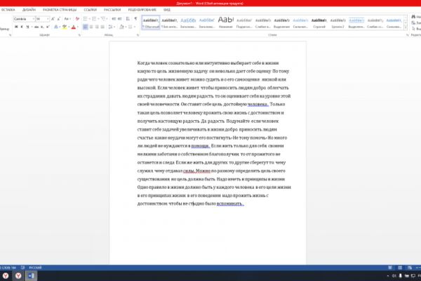421x281 pixels.
Task: Decrease paragraph indent
Action: pos(114,19)
